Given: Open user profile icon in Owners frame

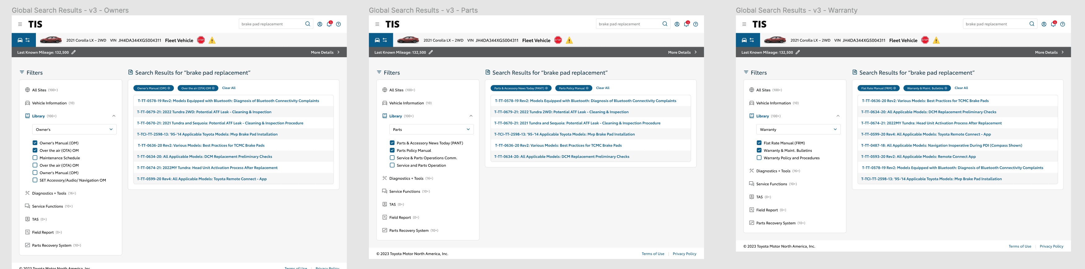Looking at the screenshot, I should [x=320, y=24].
